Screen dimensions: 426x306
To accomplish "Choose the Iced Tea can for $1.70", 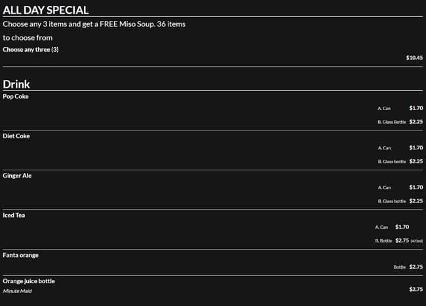I will [391, 227].
